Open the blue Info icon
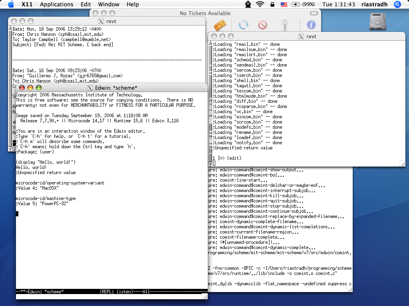The width and height of the screenshot is (409, 306). [311, 25]
